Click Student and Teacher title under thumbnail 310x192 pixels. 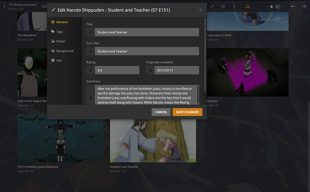click(x=124, y=167)
